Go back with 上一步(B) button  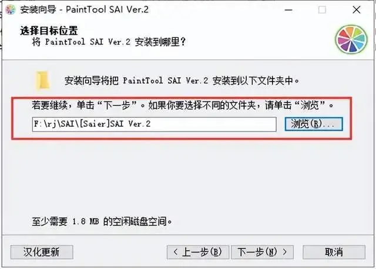[x=198, y=252]
